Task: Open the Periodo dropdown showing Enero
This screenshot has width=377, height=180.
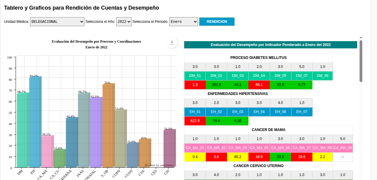Action: click(184, 22)
